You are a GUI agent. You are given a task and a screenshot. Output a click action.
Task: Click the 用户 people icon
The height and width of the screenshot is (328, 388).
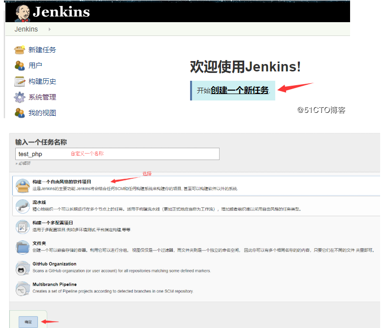click(x=20, y=66)
